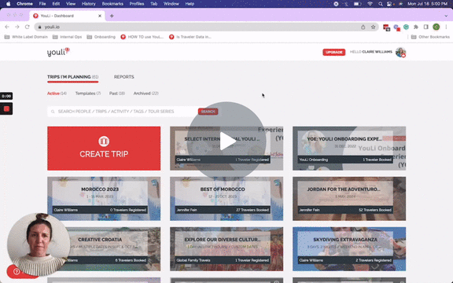Image resolution: width=453 pixels, height=283 pixels.
Task: Click the search people and trips field
Action: click(123, 112)
